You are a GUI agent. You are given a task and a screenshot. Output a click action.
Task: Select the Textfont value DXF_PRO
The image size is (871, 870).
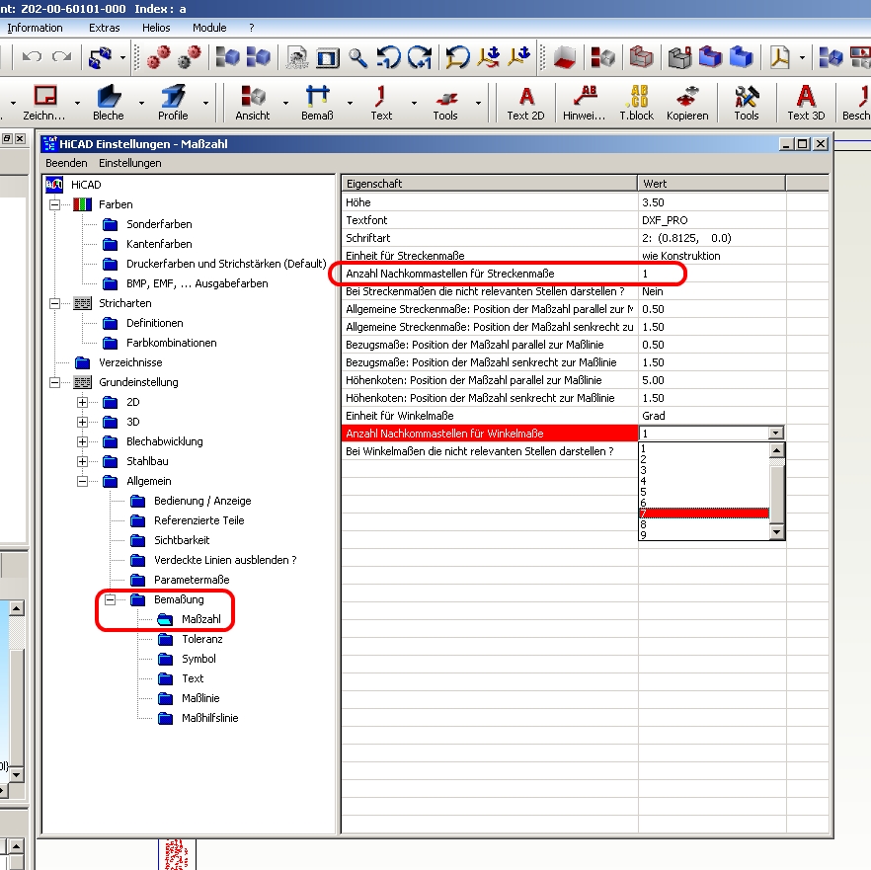point(712,220)
